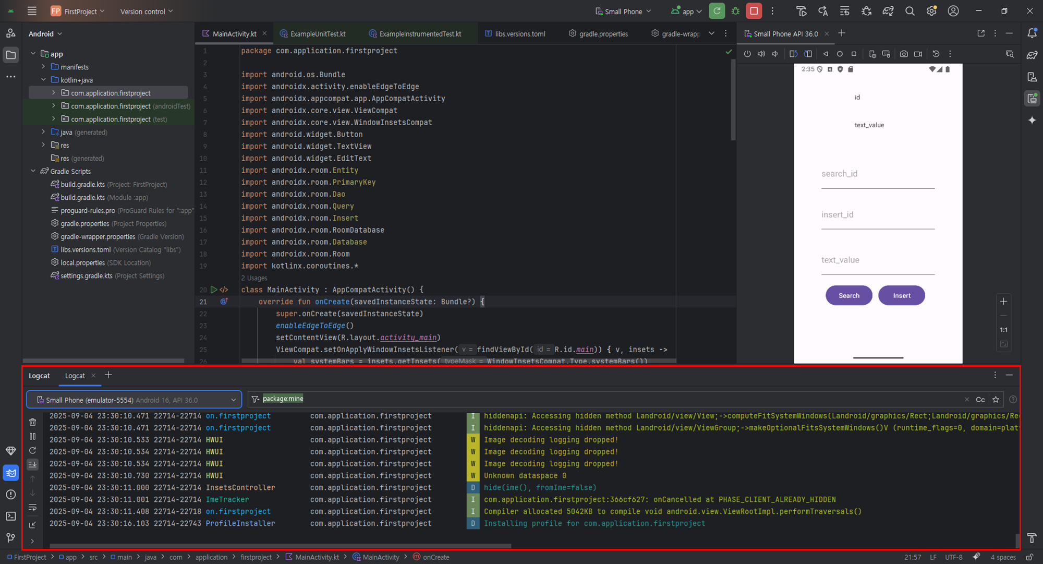Open the Logcat tool window cat icon

tap(11, 473)
